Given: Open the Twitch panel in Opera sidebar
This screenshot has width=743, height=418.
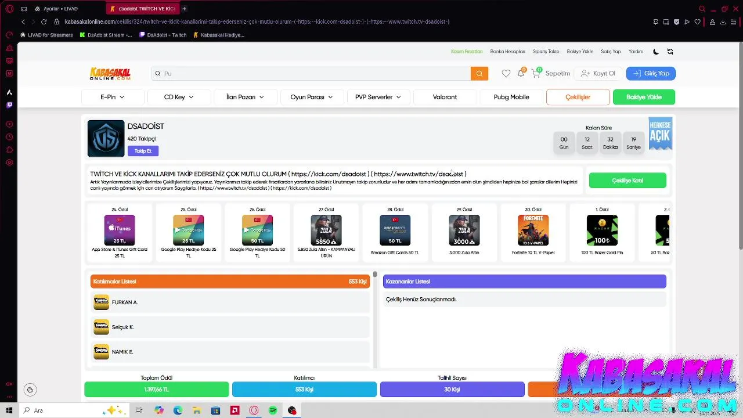Looking at the screenshot, I should 9,105.
